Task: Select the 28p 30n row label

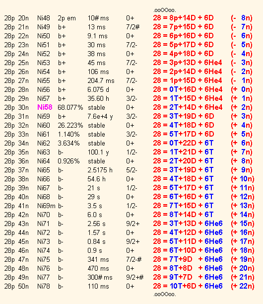Action: click(16, 107)
